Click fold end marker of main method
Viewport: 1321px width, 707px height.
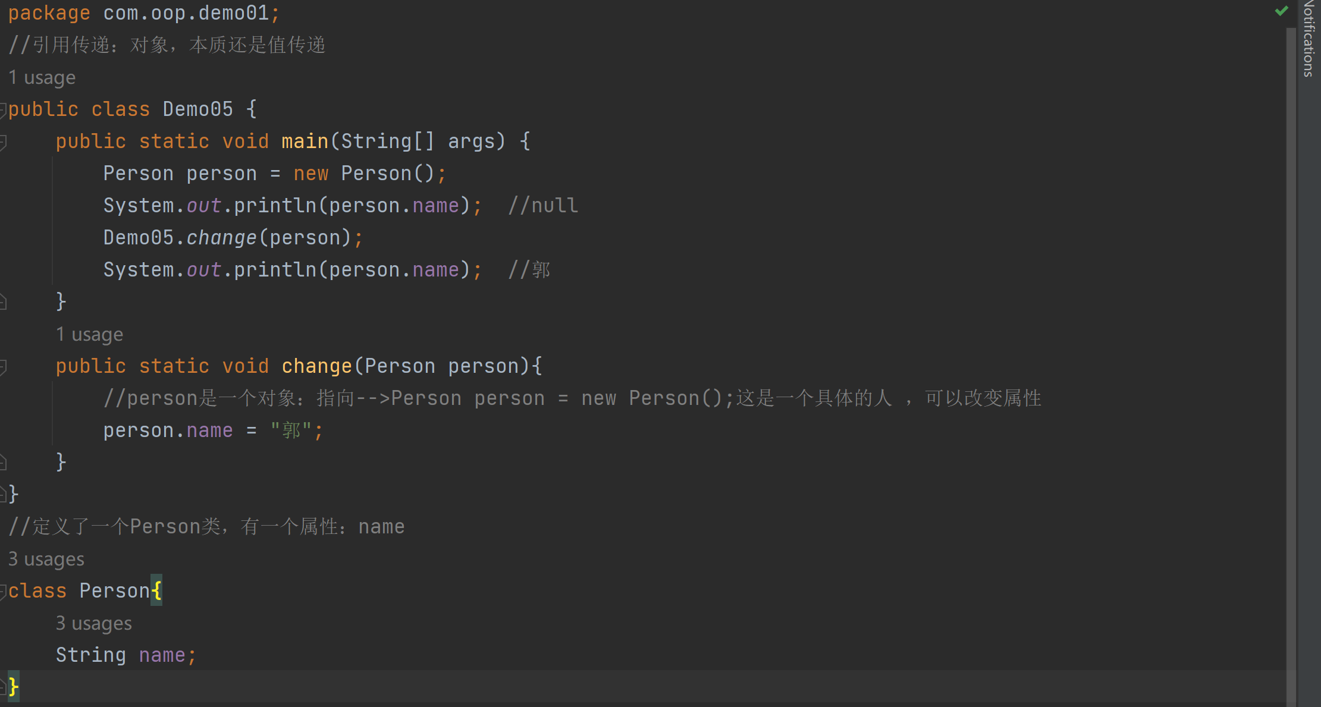point(3,302)
